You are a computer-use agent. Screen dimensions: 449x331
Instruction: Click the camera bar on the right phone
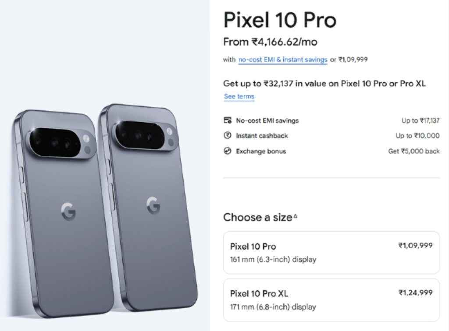coord(145,134)
